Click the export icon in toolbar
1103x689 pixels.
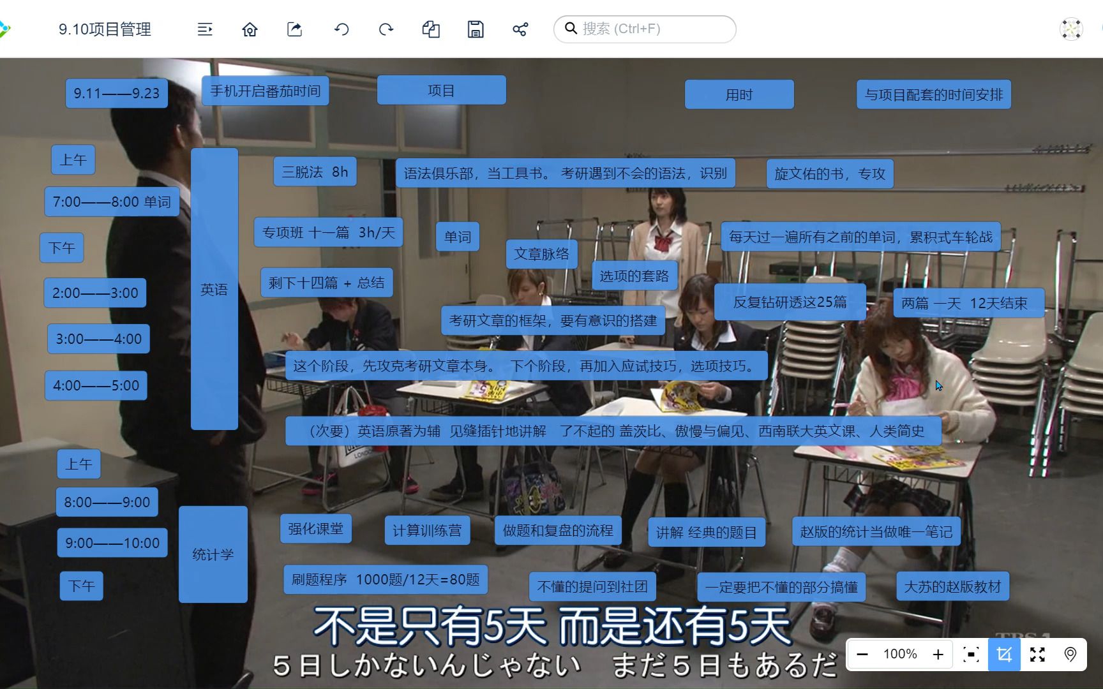[x=294, y=29]
